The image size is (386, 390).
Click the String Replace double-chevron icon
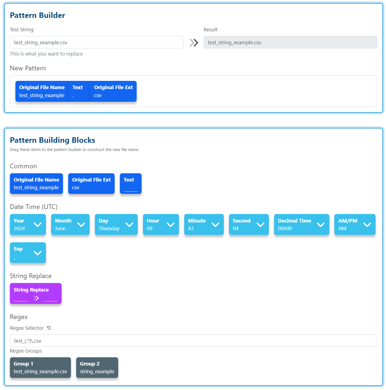(x=36, y=298)
